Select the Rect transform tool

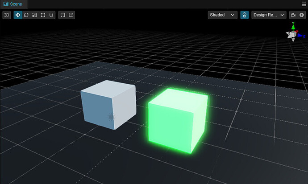pyautogui.click(x=43, y=15)
